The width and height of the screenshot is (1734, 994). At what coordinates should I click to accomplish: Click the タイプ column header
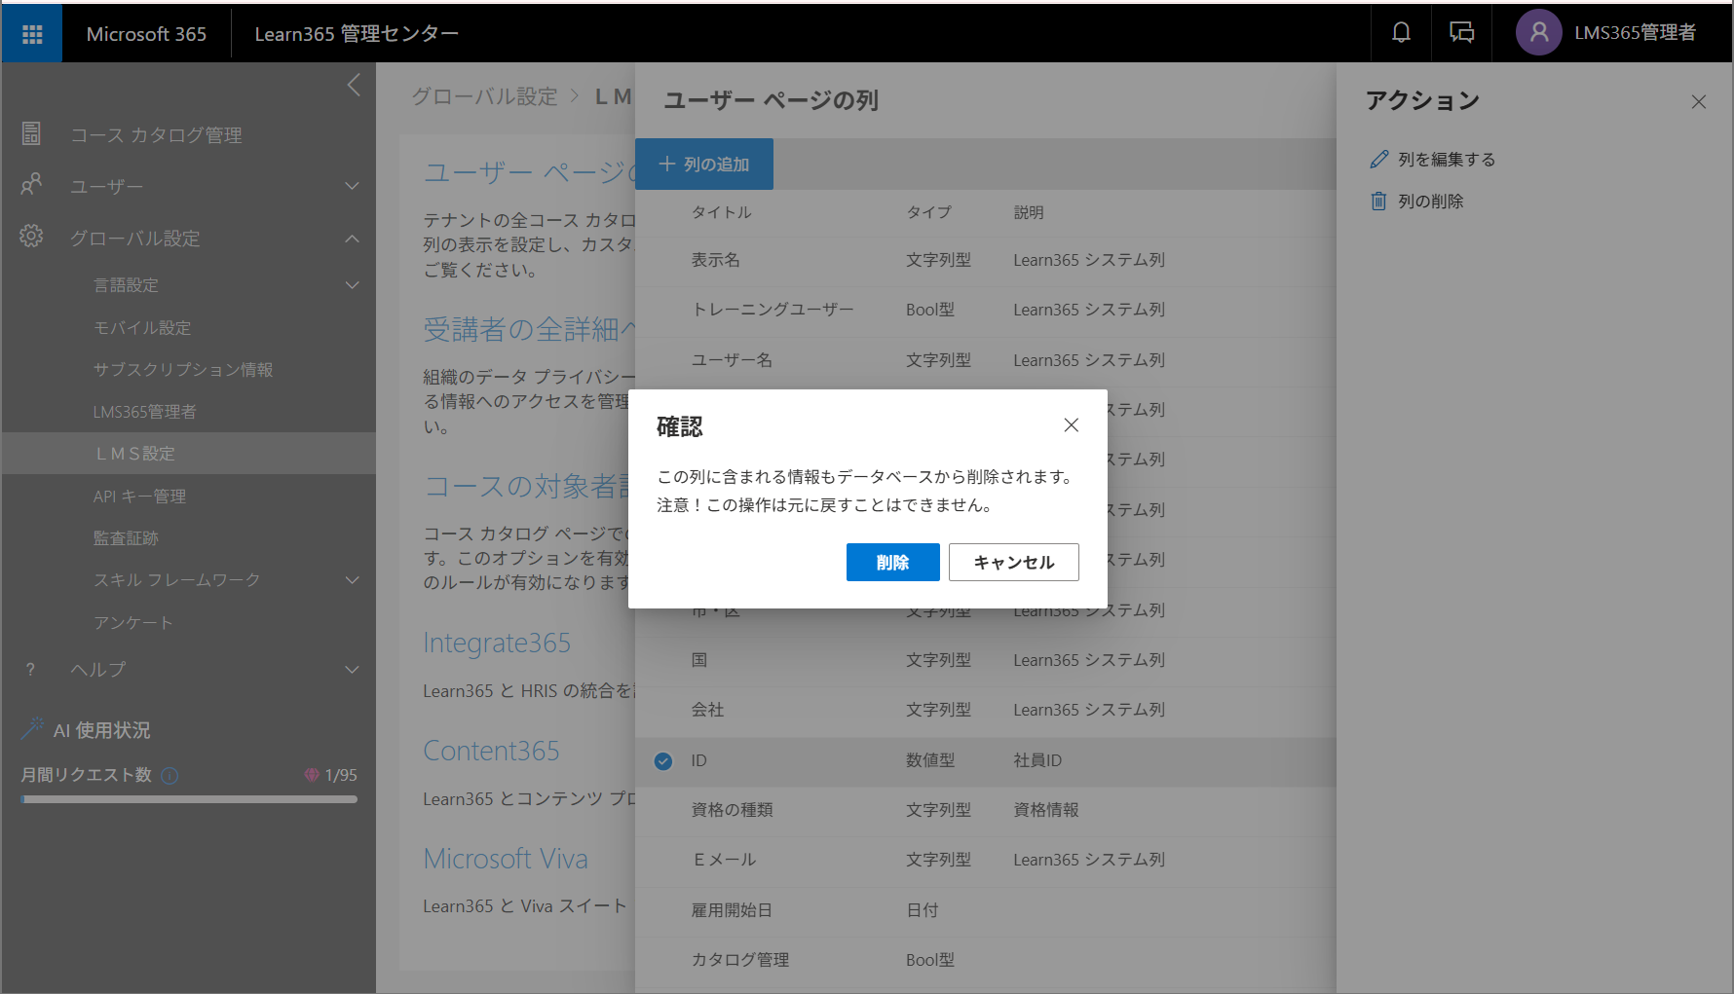click(x=928, y=212)
